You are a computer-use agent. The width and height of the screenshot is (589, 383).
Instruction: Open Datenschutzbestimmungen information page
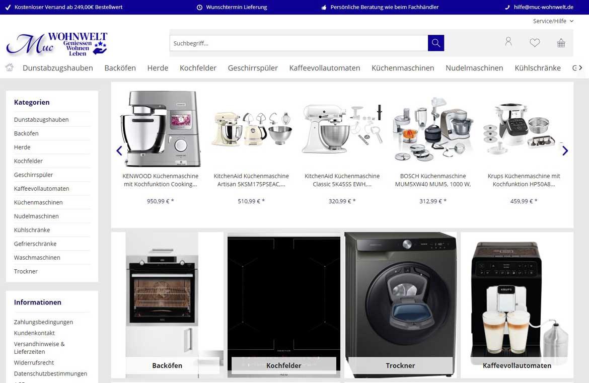50,373
